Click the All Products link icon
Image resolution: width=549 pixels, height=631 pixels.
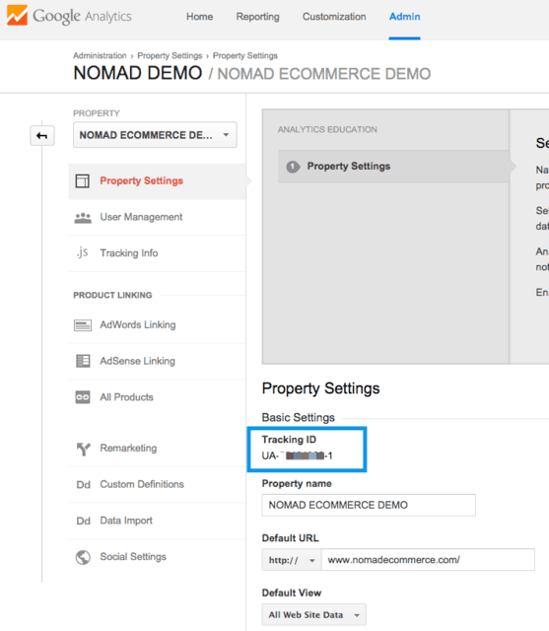[x=83, y=397]
